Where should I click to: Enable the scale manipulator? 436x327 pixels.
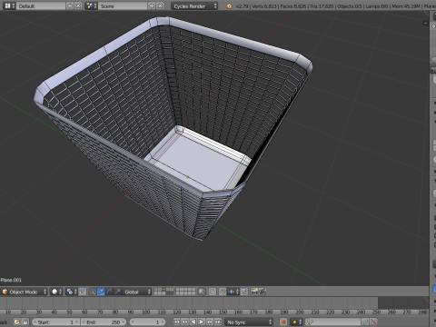[x=117, y=292]
